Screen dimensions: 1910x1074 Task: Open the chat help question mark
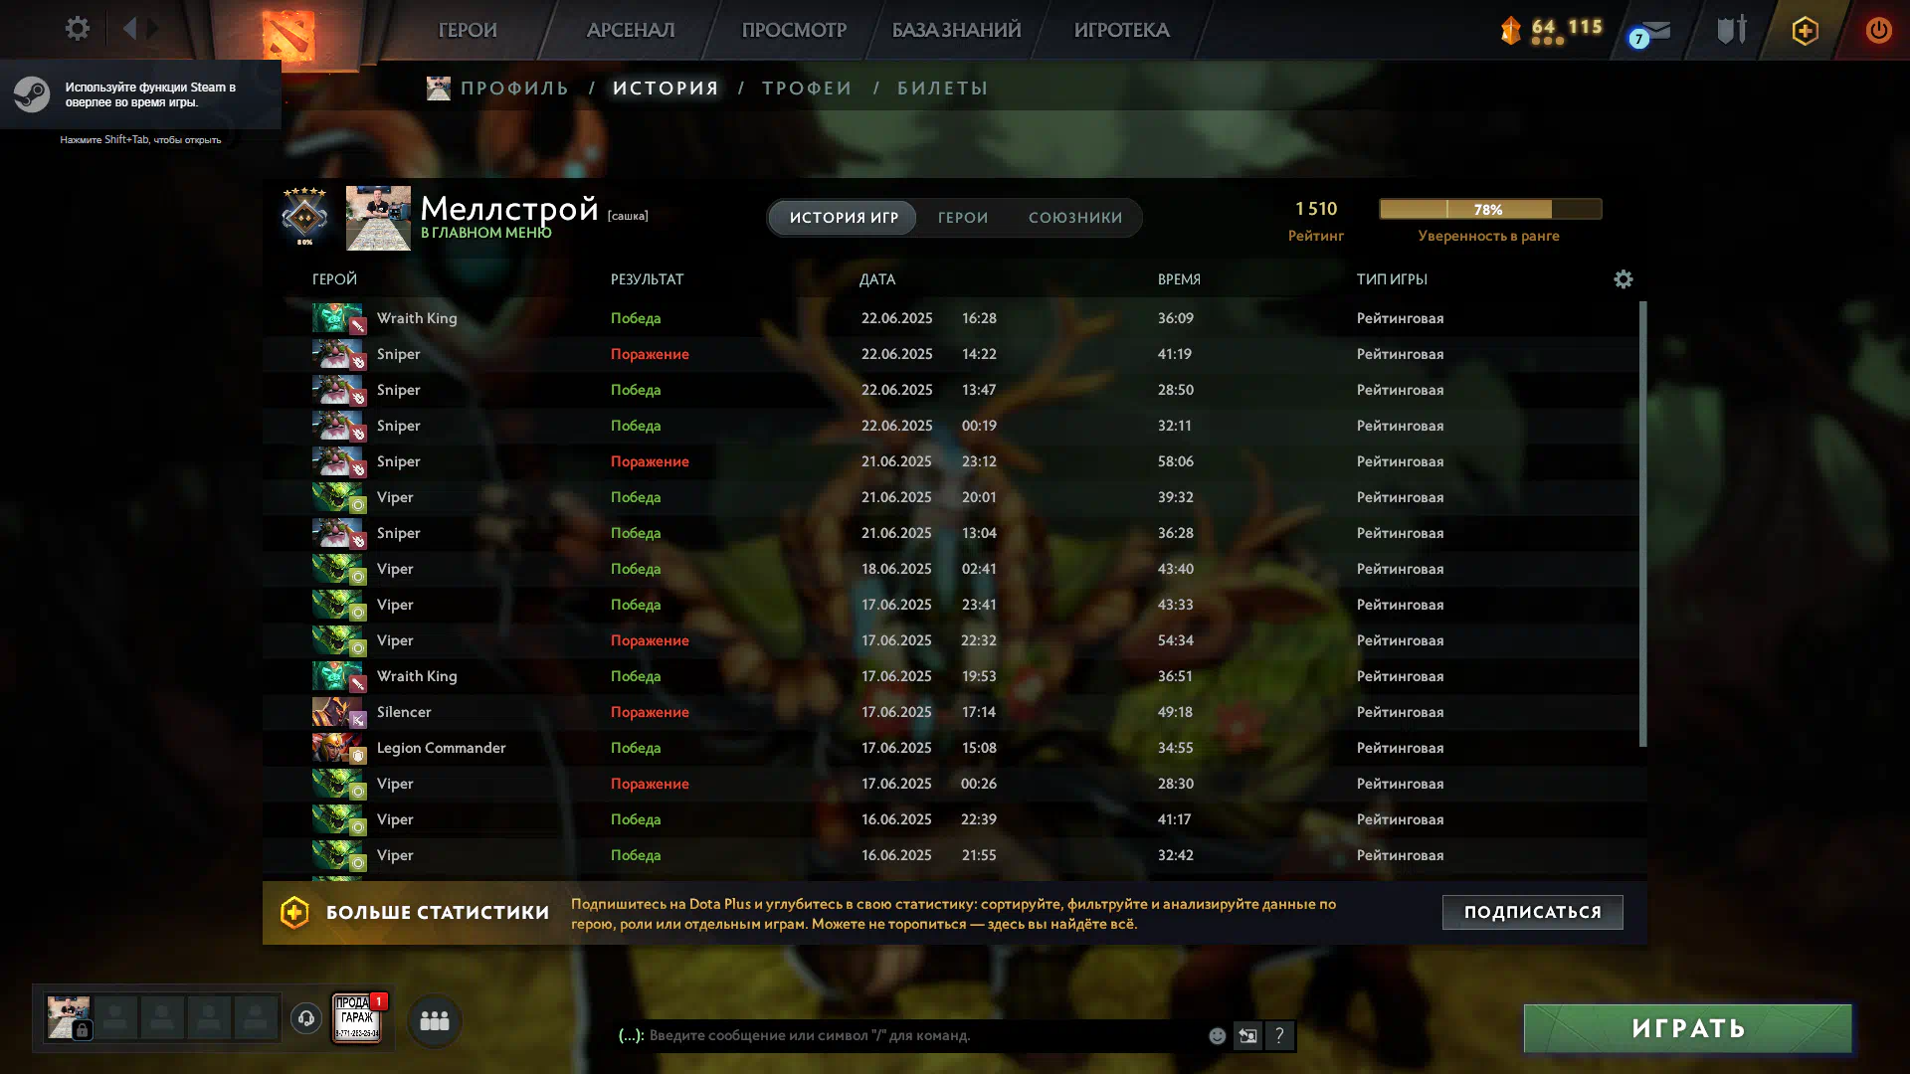pos(1279,1036)
